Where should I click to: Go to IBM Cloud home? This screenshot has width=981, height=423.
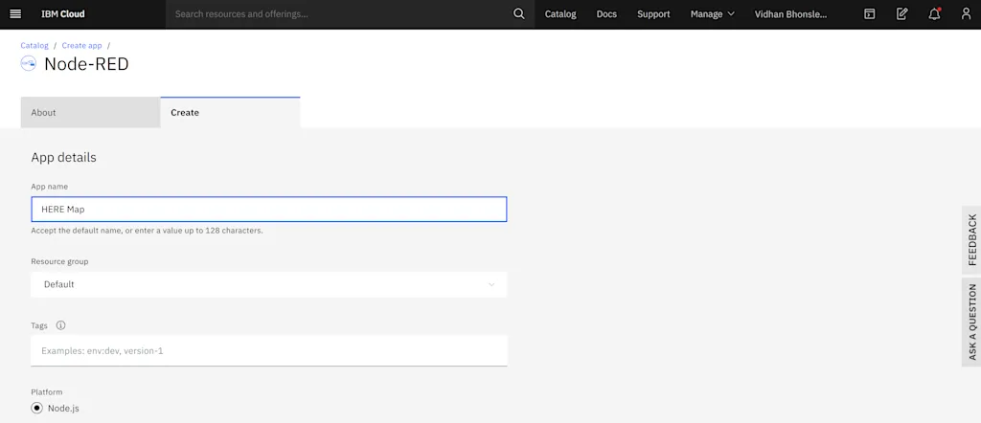(63, 13)
